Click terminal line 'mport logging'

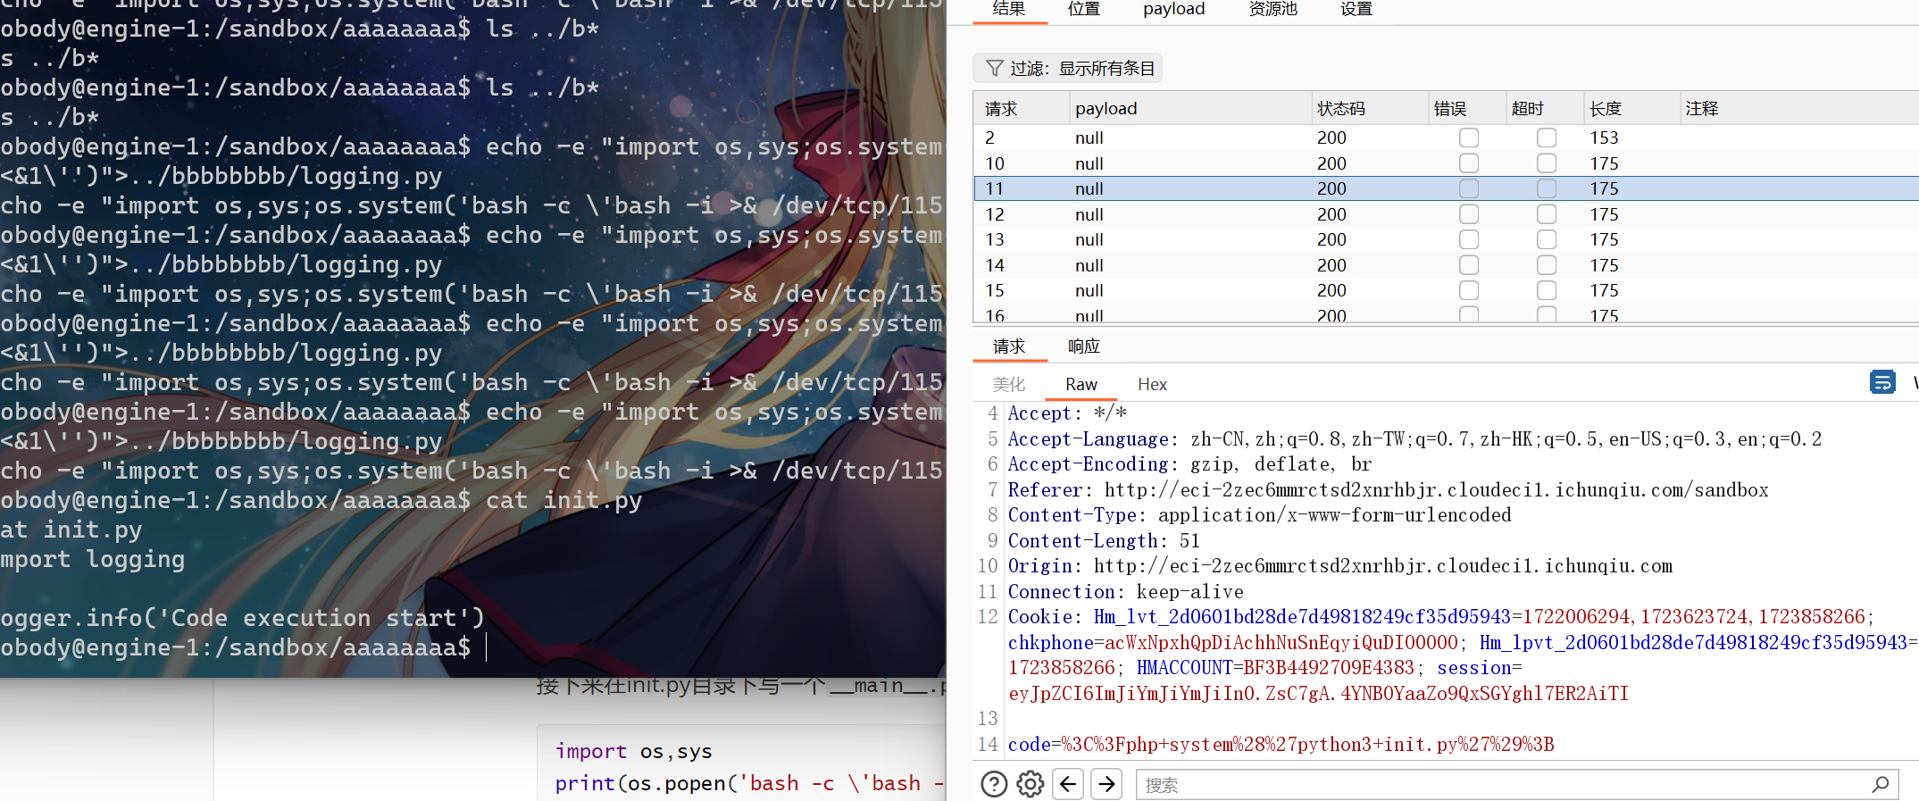click(x=92, y=559)
